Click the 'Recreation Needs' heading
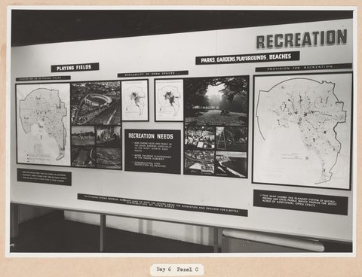The image size is (362, 277). tap(151, 136)
